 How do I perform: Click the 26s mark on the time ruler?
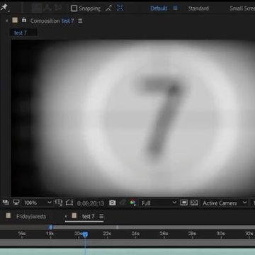[164, 234]
